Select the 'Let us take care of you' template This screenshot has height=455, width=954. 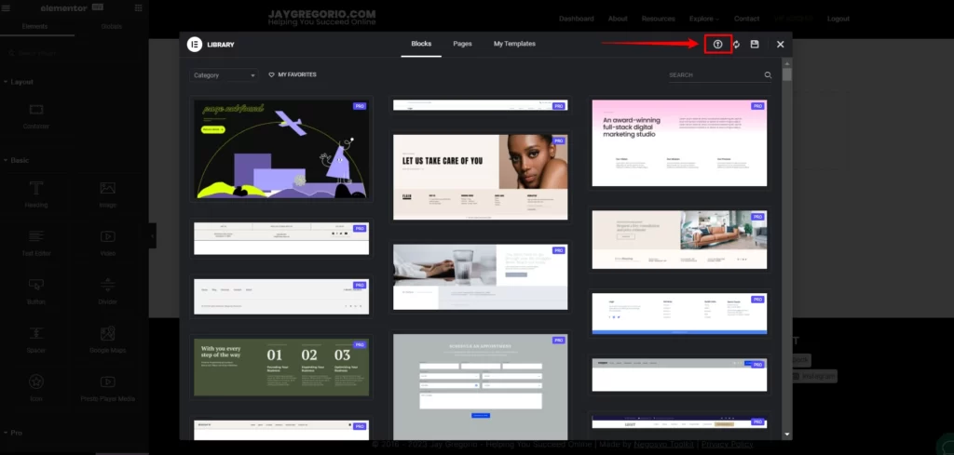(x=480, y=177)
